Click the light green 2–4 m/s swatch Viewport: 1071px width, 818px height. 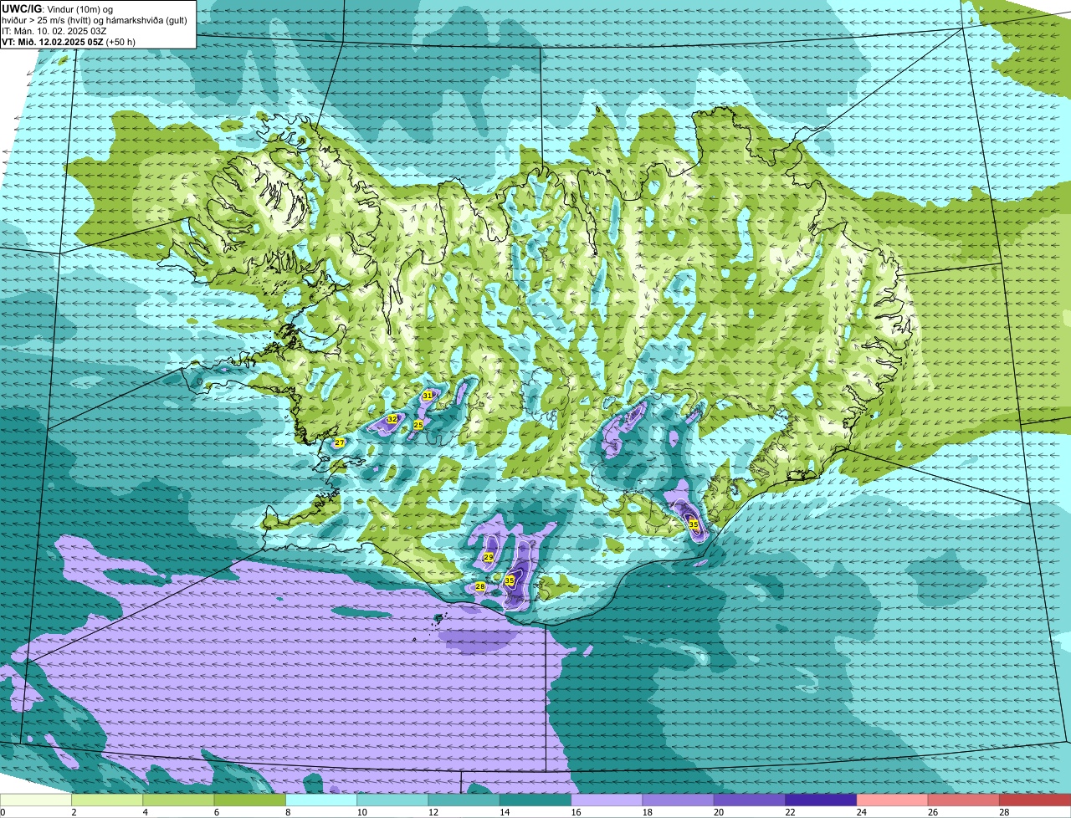[107, 800]
